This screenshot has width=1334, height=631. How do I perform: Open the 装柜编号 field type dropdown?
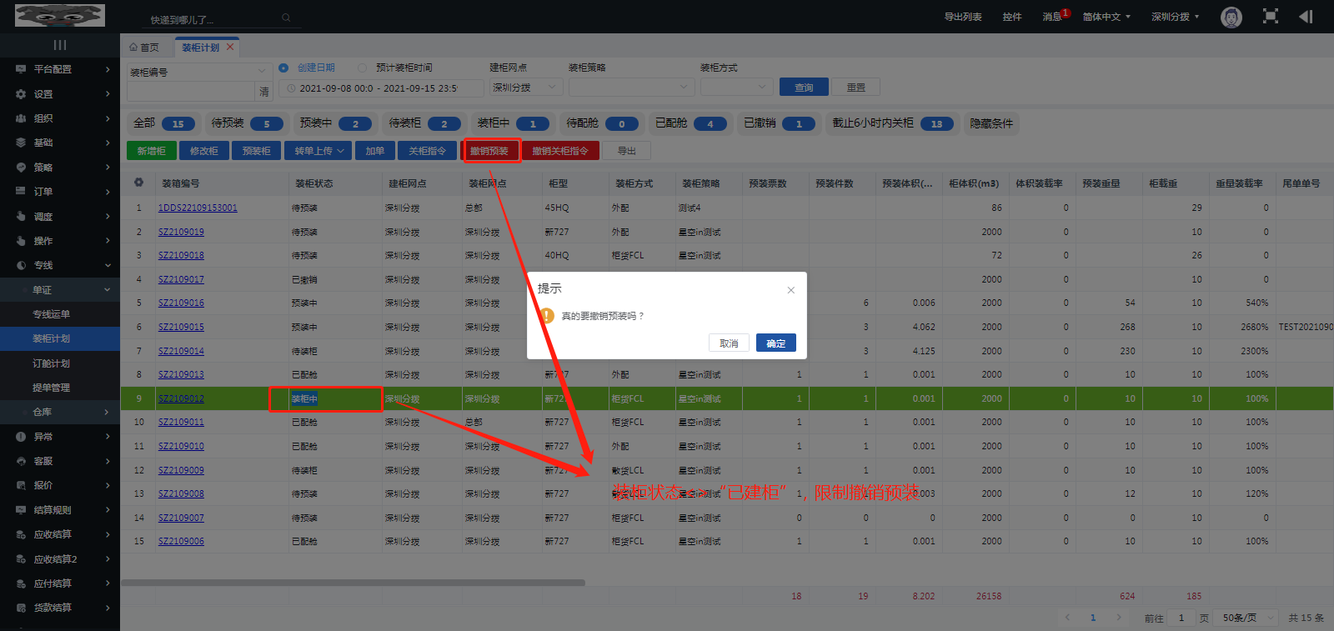[x=198, y=72]
